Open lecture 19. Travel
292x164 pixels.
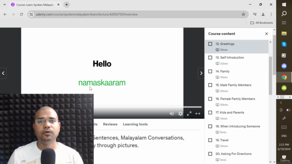pos(222,140)
